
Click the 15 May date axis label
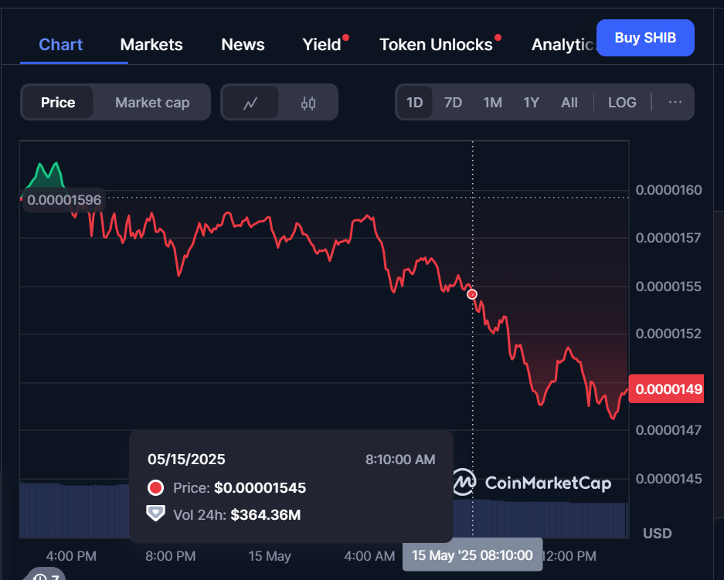pyautogui.click(x=270, y=556)
